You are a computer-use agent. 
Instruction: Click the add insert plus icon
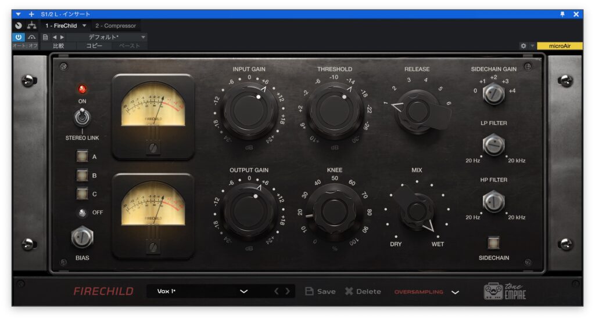31,14
